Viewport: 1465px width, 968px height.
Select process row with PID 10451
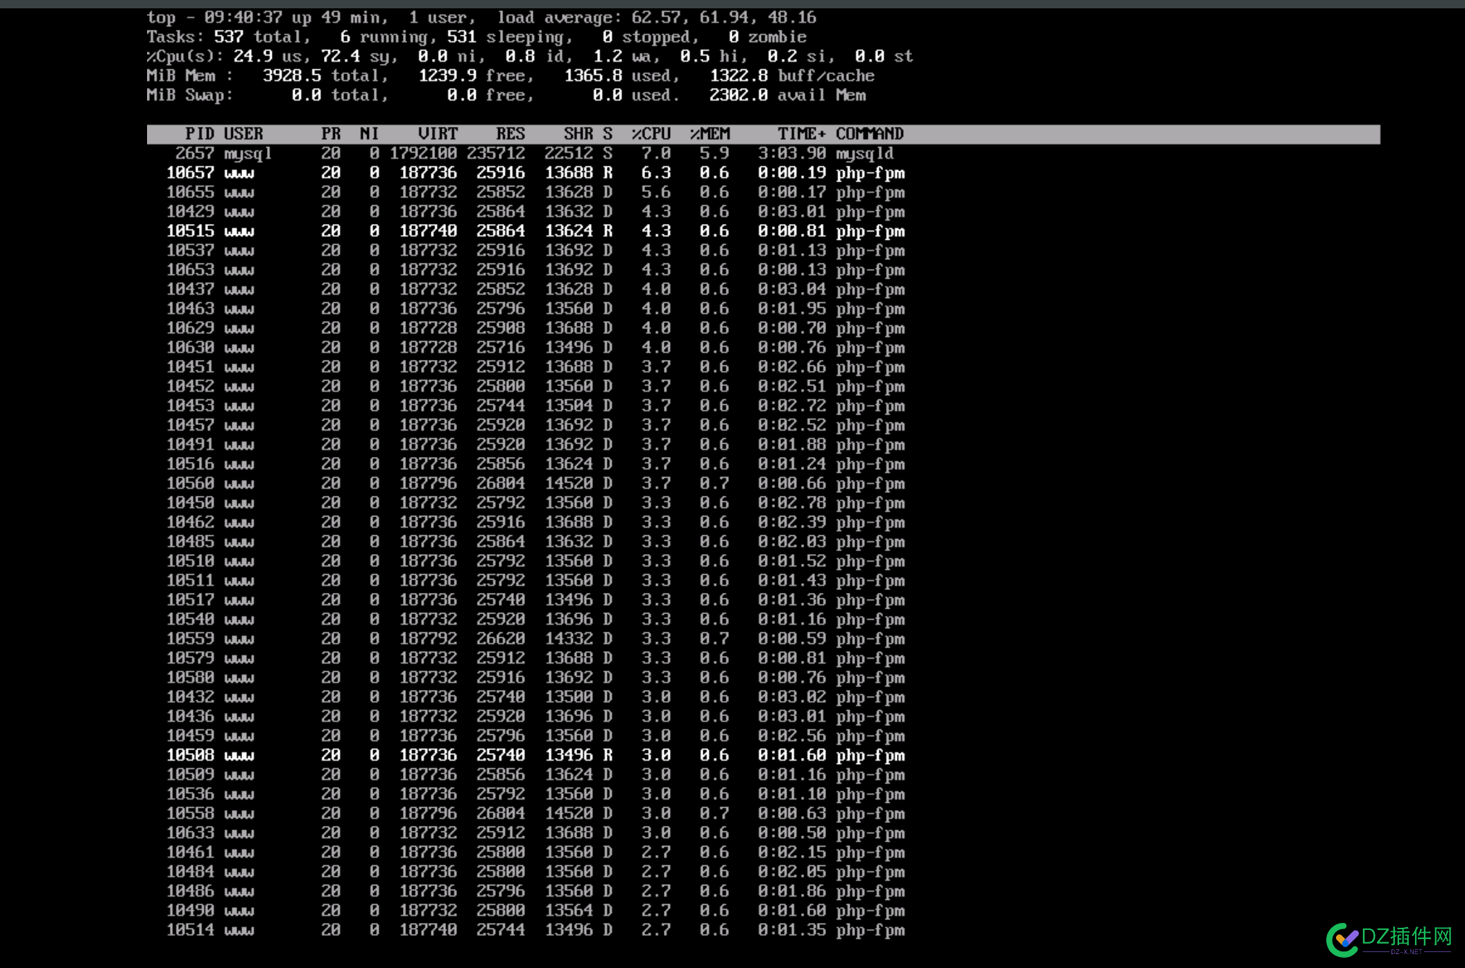[534, 367]
